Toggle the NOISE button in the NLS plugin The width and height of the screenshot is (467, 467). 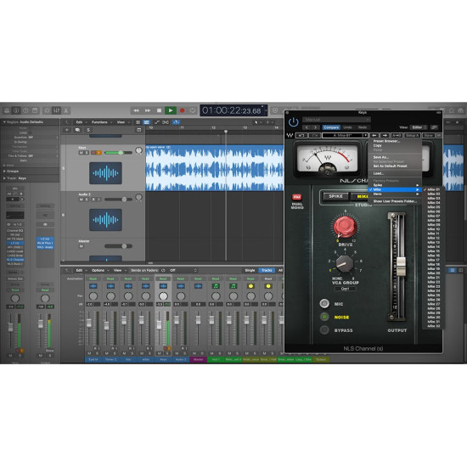(x=324, y=317)
